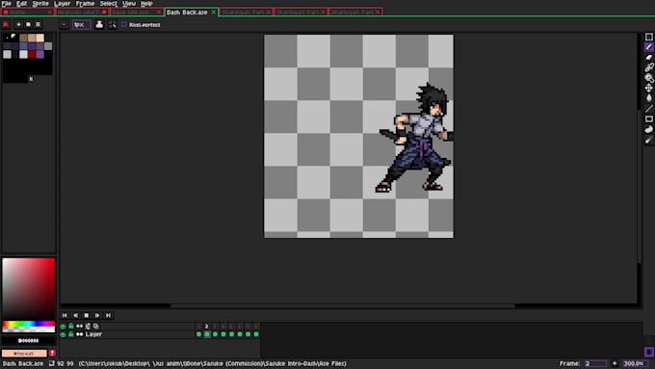
Task: Open the Layer menu
Action: (63, 3)
